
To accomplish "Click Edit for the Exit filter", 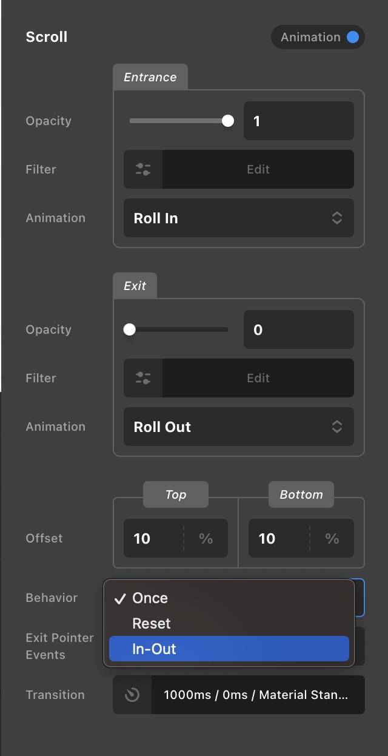I will click(x=258, y=378).
